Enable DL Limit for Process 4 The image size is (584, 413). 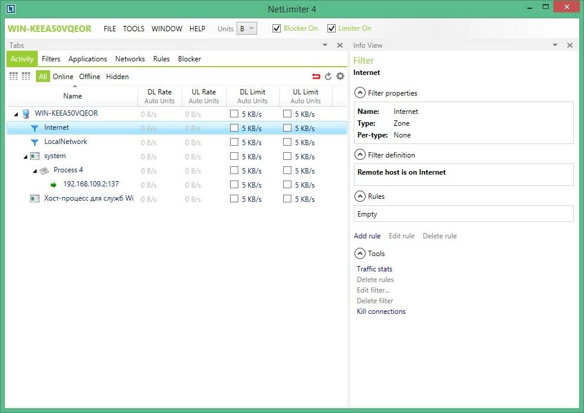(234, 170)
